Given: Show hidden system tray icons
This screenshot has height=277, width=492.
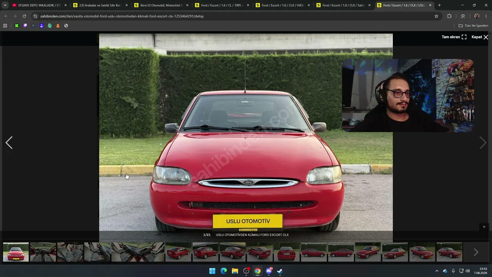Looking at the screenshot, I should pos(437,271).
